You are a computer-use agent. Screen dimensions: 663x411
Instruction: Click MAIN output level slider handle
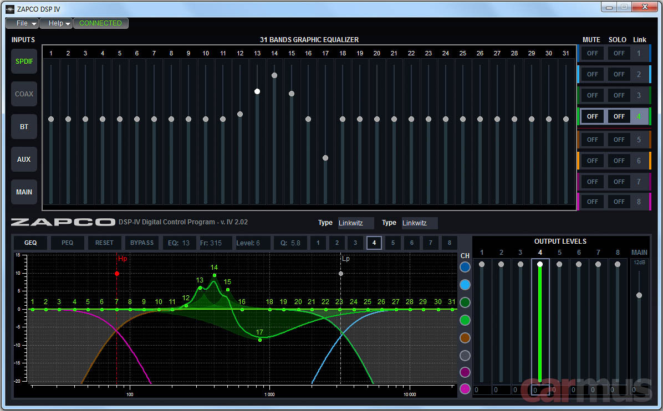tap(639, 295)
